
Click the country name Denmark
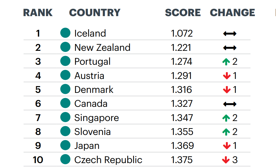[x=94, y=90]
